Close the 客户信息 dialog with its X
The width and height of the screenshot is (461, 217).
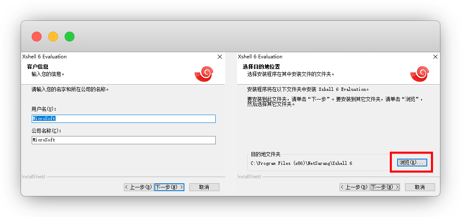coord(220,57)
